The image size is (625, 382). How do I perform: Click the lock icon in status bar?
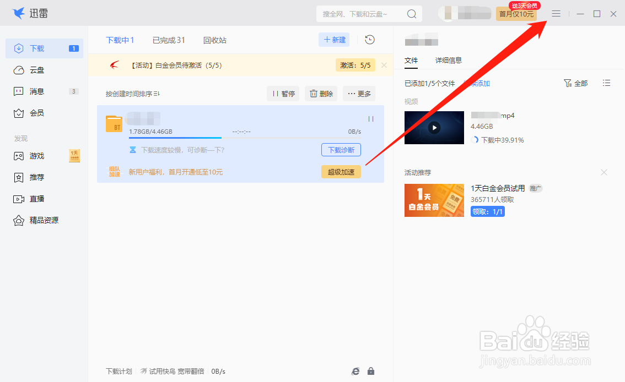[371, 371]
